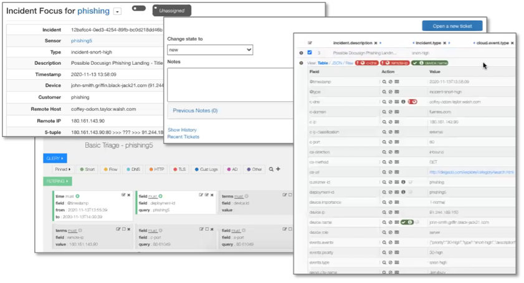Remove the time filter with its X icon
The width and height of the screenshot is (524, 283).
click(x=129, y=195)
